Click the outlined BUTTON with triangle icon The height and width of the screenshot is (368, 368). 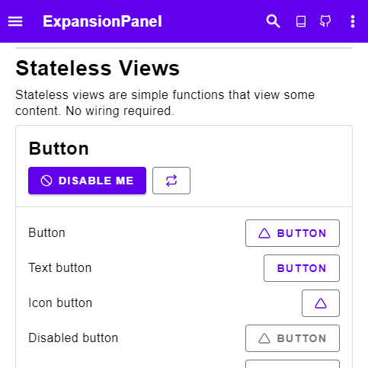[293, 233]
